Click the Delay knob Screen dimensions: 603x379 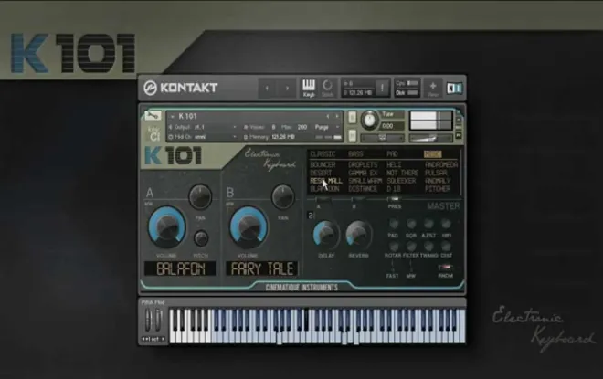(326, 234)
